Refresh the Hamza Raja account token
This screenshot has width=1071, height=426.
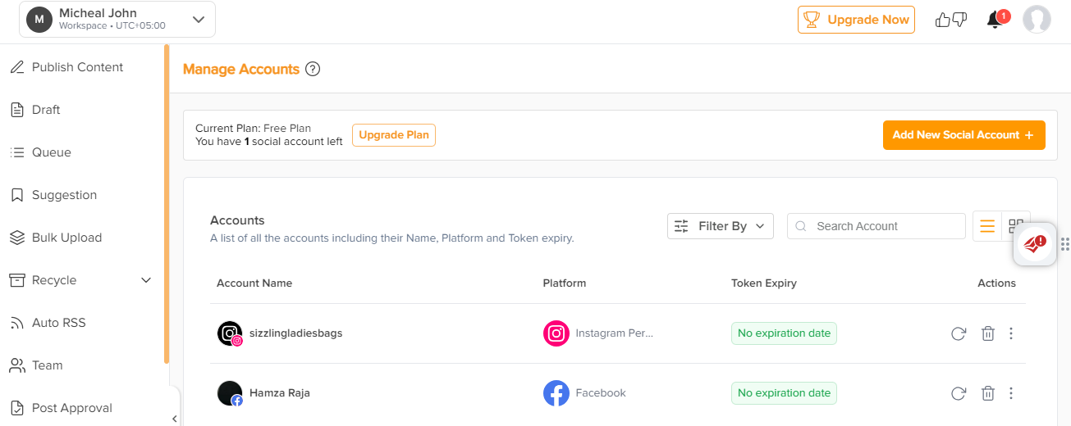tap(958, 393)
